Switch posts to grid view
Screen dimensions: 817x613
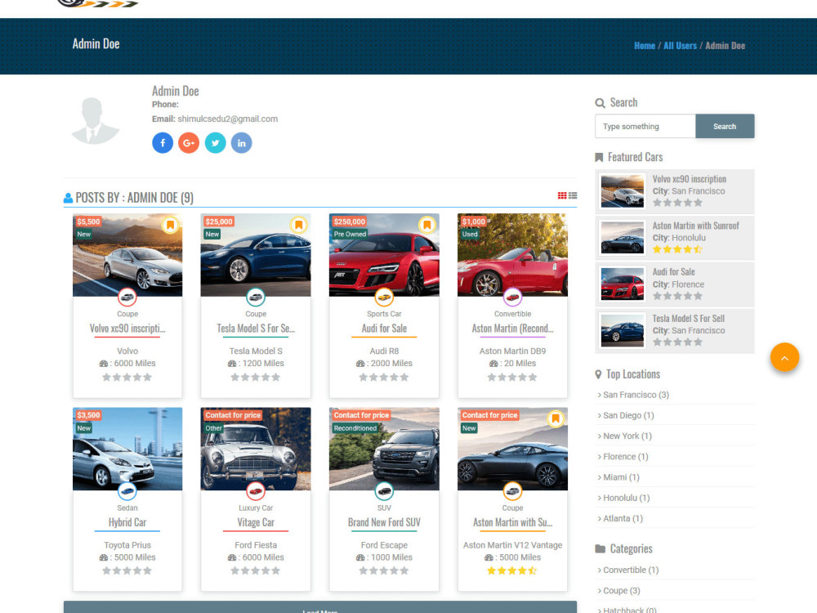point(562,195)
